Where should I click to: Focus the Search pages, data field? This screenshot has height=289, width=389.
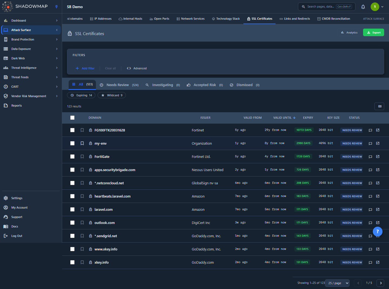327,7
